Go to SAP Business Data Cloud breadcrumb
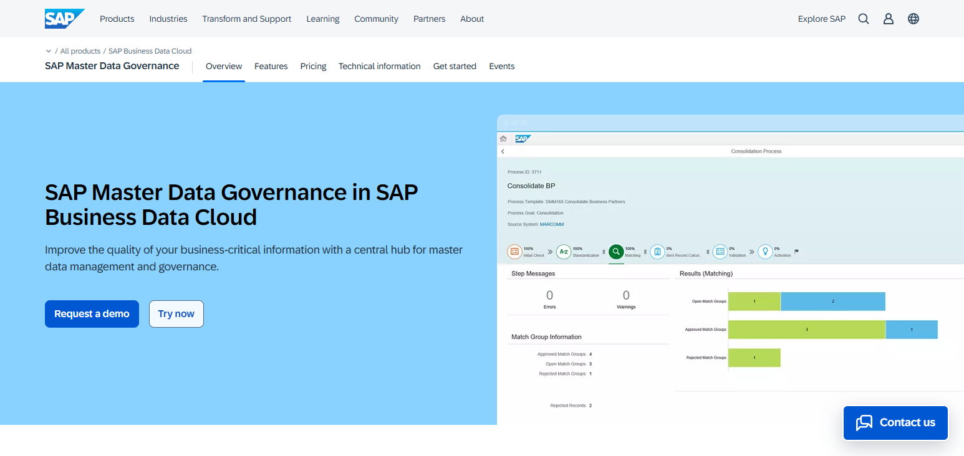This screenshot has width=964, height=456. 150,51
